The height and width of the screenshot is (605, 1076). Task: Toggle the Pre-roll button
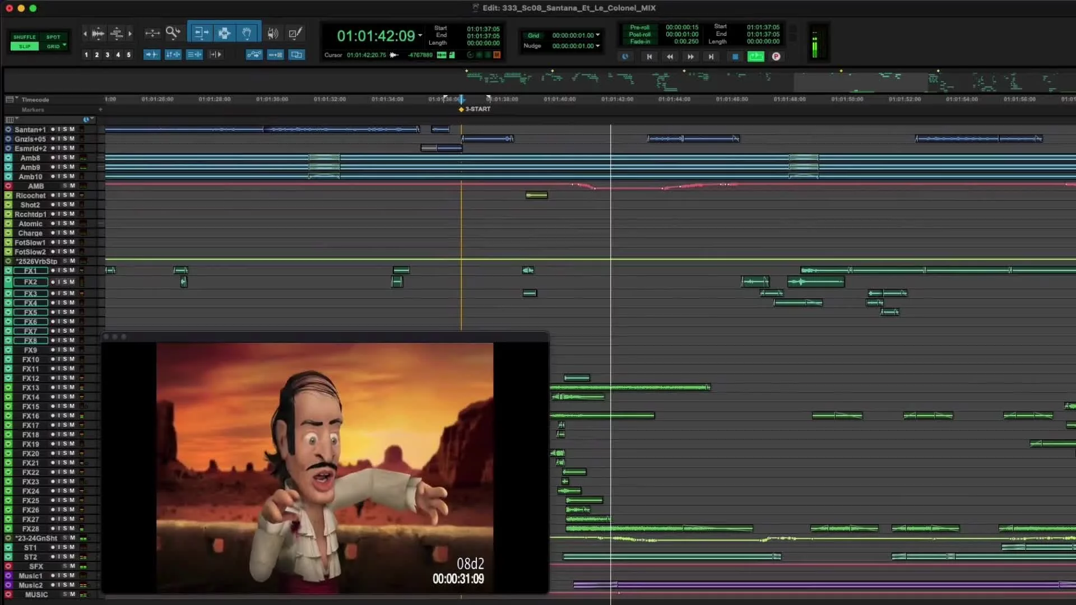(639, 27)
